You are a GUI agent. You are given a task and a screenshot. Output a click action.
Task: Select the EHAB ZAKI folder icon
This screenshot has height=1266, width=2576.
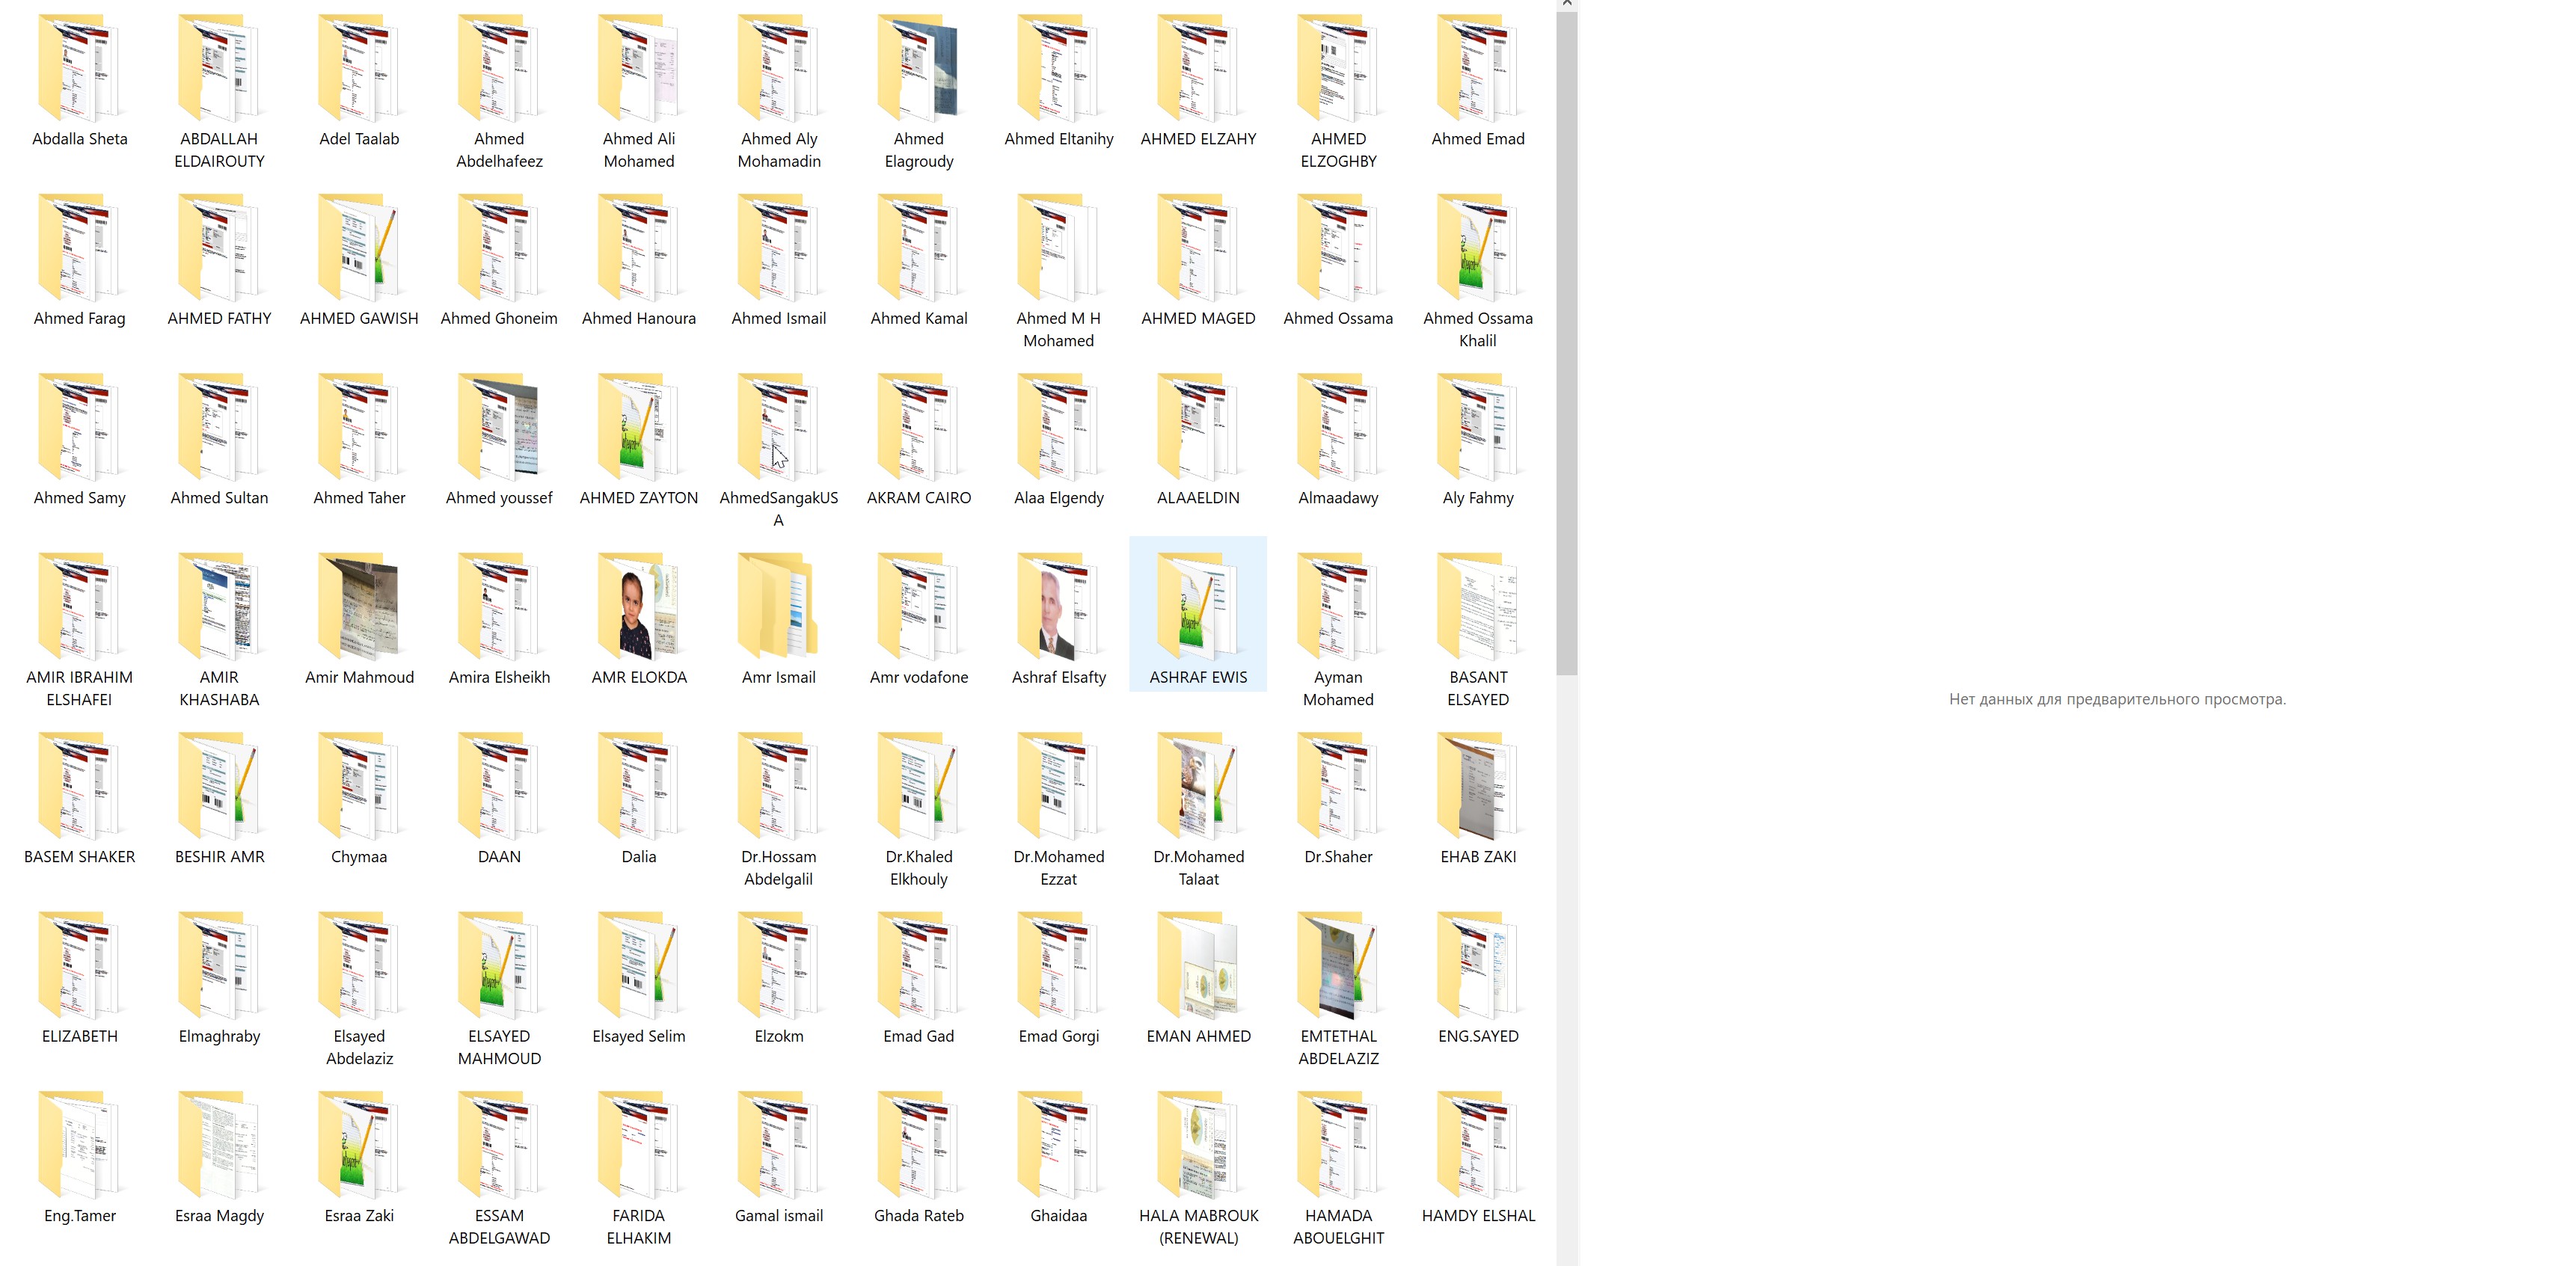pyautogui.click(x=1477, y=788)
